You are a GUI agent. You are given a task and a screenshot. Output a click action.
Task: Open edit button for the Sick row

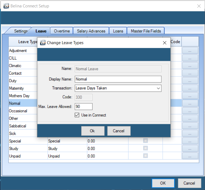(x=190, y=133)
